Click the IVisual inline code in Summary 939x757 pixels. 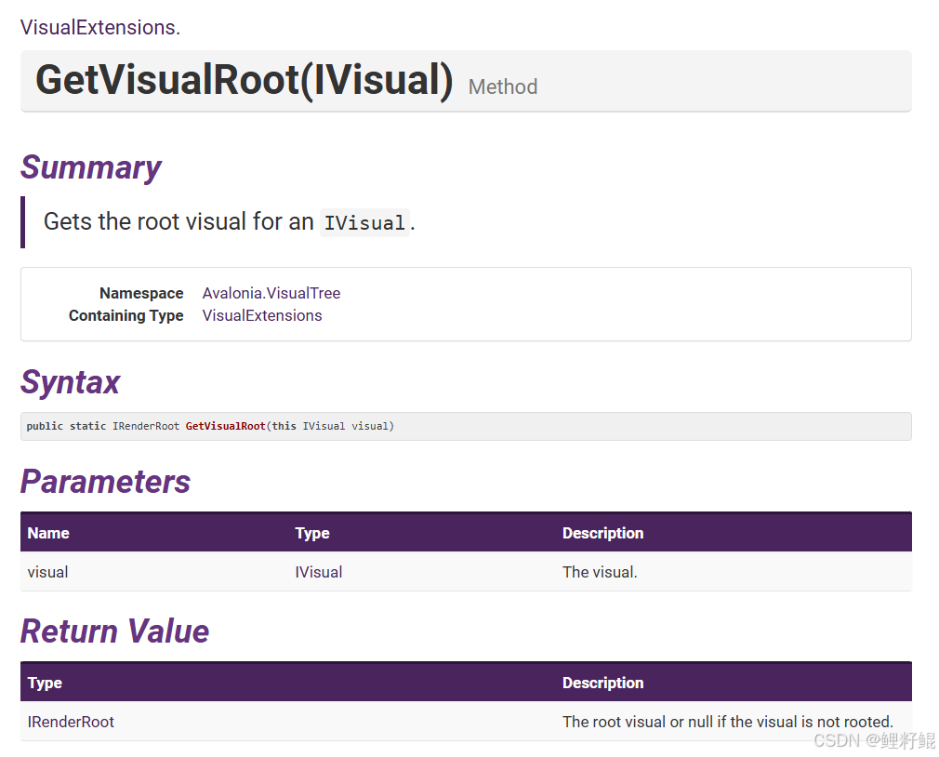[x=364, y=222]
